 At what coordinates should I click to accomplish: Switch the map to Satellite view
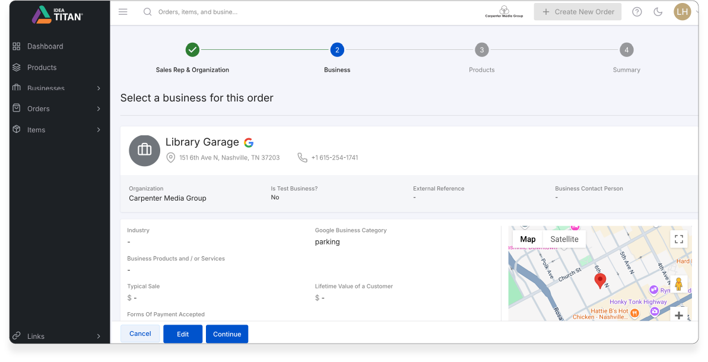564,239
